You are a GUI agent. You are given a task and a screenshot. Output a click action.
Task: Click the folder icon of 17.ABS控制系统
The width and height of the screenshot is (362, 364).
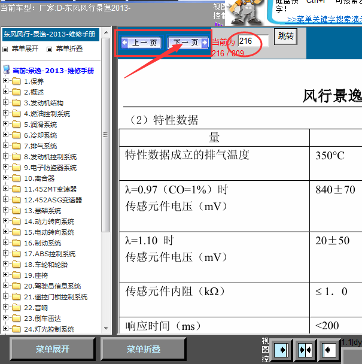[16, 253]
